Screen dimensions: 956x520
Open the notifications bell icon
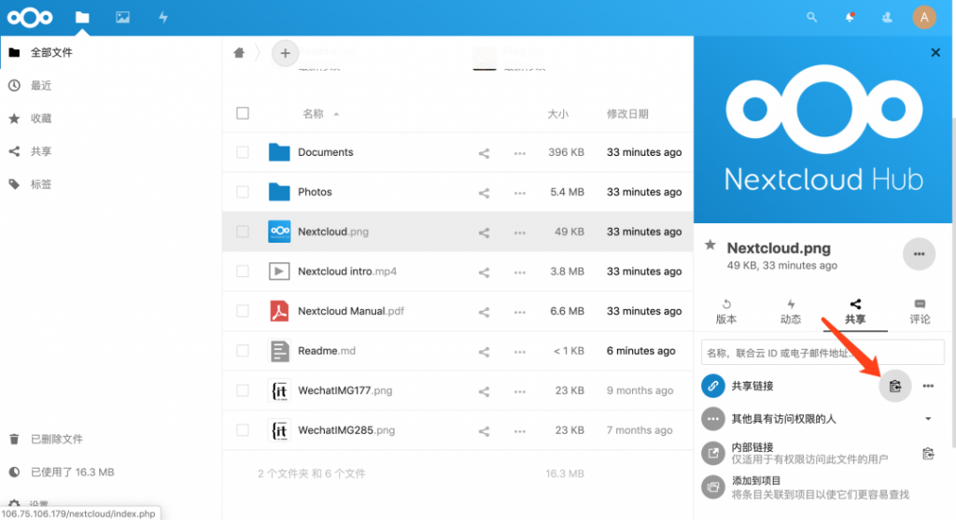pyautogui.click(x=850, y=17)
